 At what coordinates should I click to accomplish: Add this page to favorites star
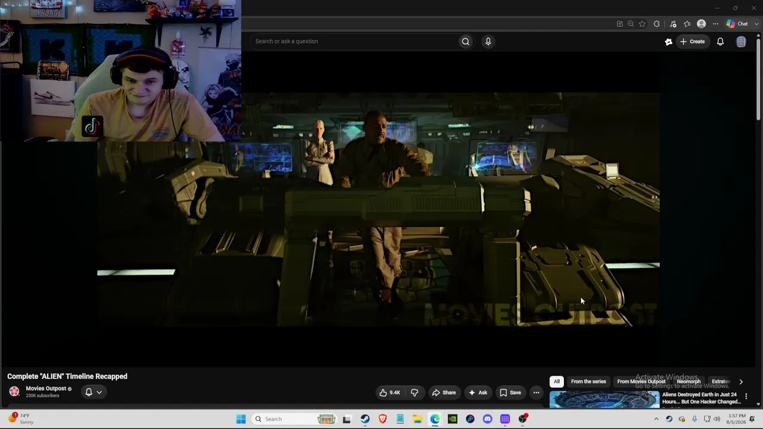coord(642,24)
